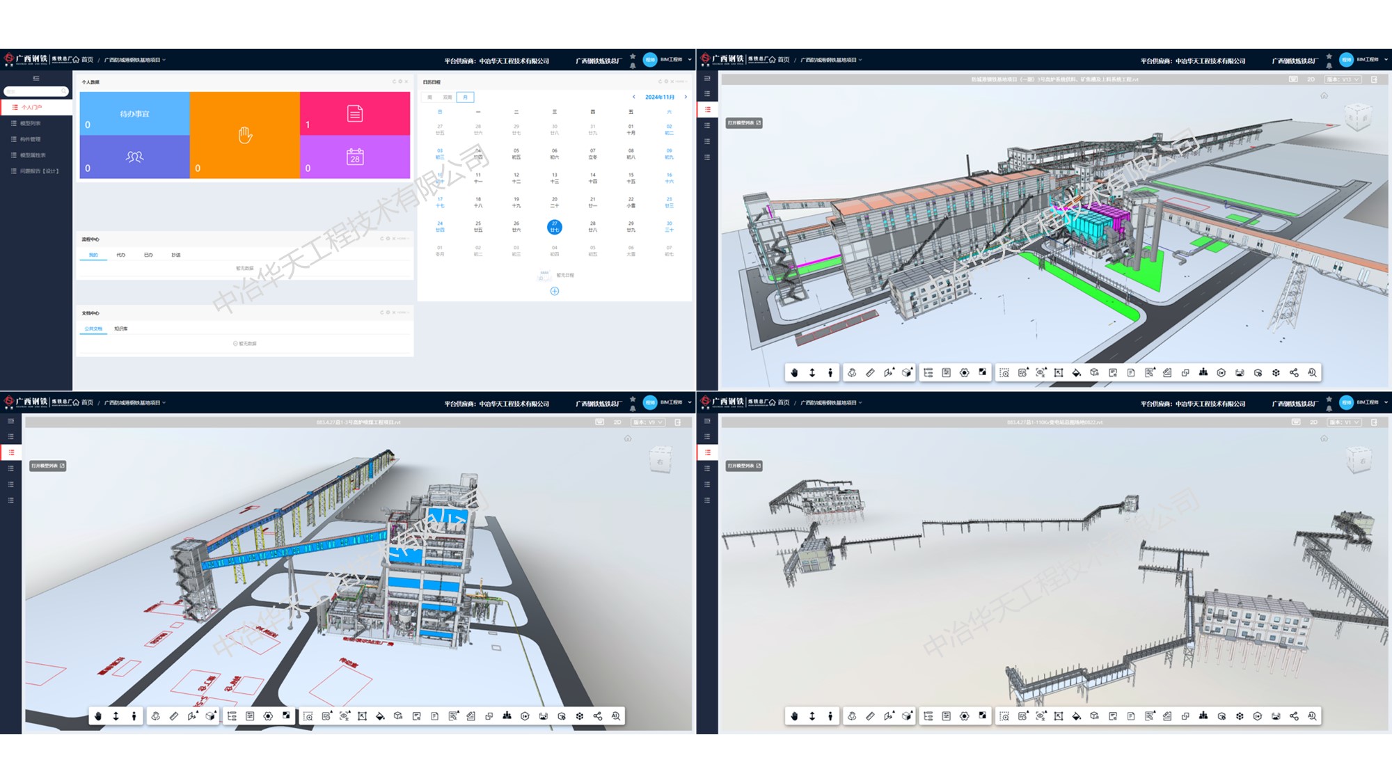Select the pan hand tool in V13 viewer
This screenshot has height=783, width=1392.
(794, 373)
